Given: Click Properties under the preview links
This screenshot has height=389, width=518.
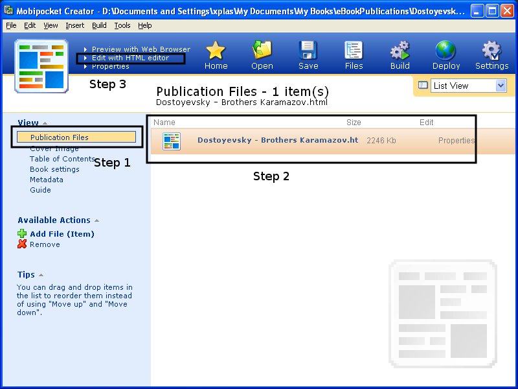Looking at the screenshot, I should tap(110, 67).
